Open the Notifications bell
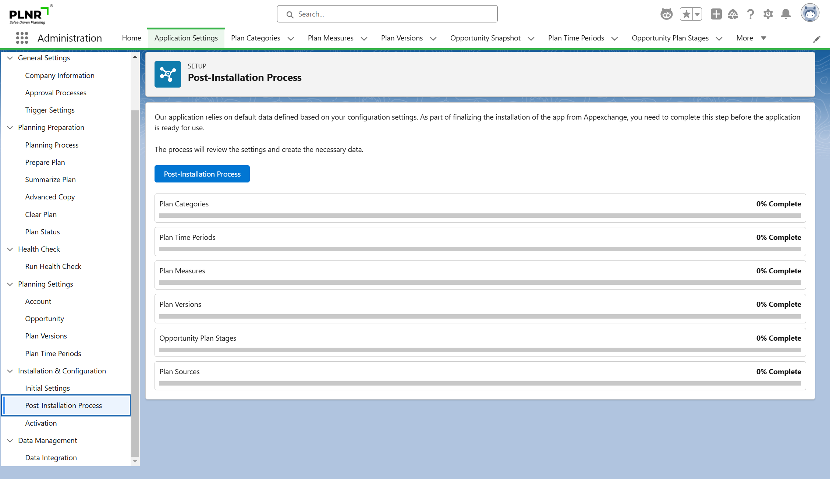 pos(786,14)
